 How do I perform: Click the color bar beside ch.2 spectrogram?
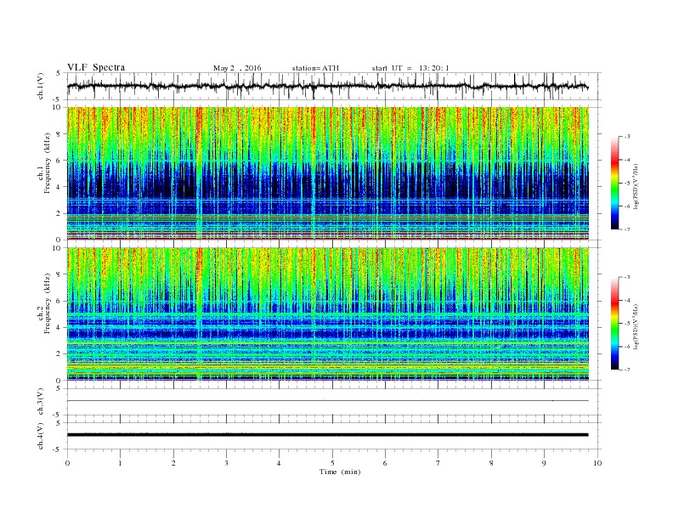[x=615, y=323]
